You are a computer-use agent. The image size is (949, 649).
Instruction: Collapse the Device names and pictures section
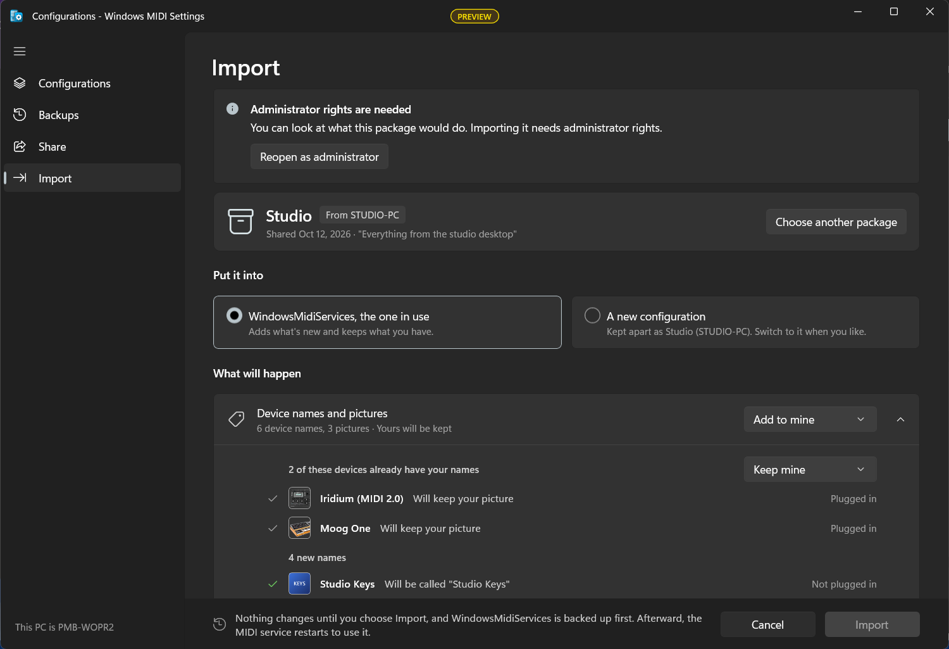point(900,419)
